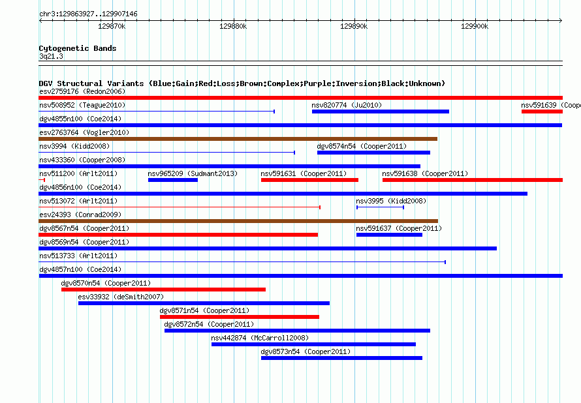Click the 3q21.3 band label

tap(51, 56)
